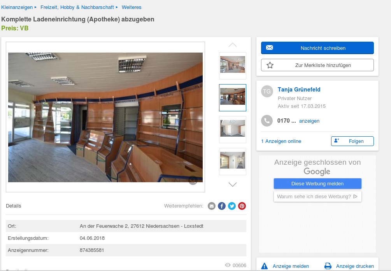Image resolution: width=391 pixels, height=271 pixels.
Task: Share listing on Pinterest
Action: pyautogui.click(x=242, y=206)
